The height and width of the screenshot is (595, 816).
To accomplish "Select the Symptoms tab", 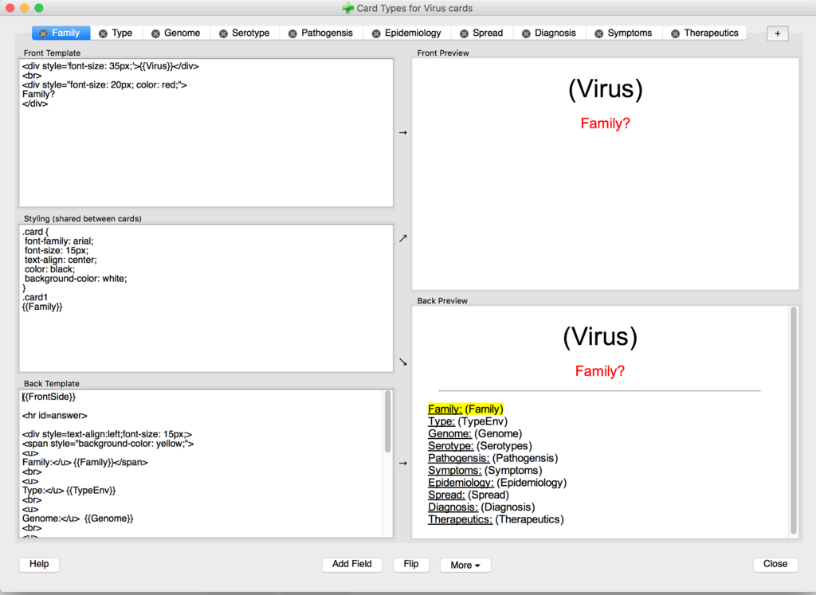I will coord(629,33).
